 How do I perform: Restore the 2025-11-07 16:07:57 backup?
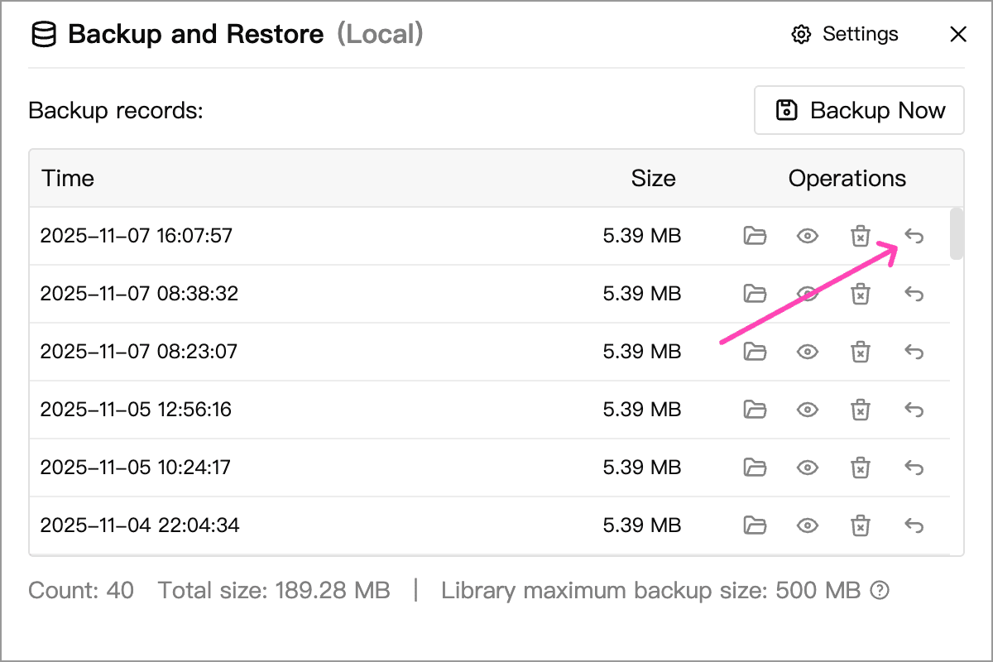coord(914,237)
